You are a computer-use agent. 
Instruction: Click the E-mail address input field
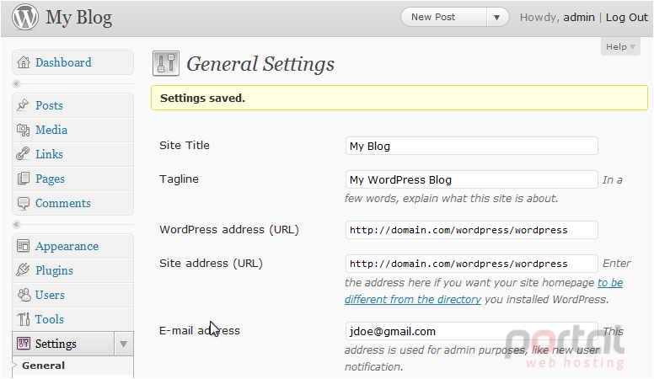(471, 331)
